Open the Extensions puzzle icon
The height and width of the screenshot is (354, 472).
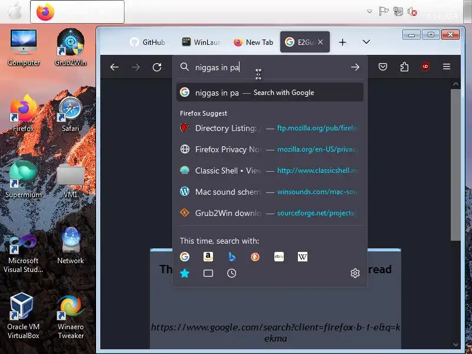point(404,67)
